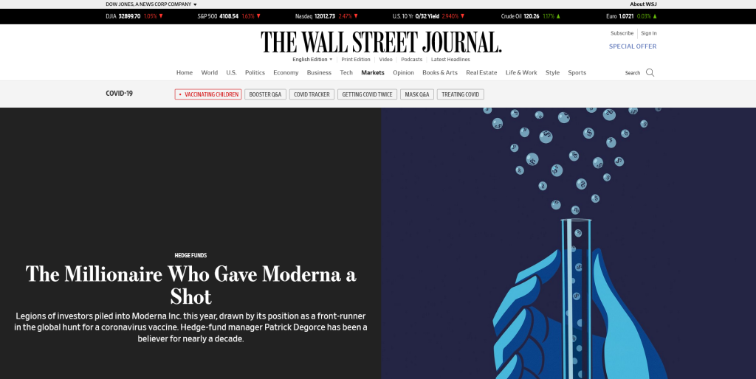Open the Business section

319,73
